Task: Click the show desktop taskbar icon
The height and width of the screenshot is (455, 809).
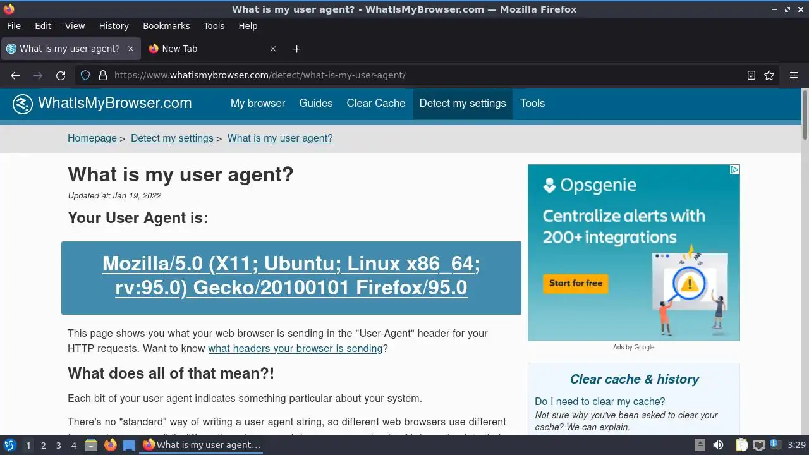Action: tap(129, 445)
